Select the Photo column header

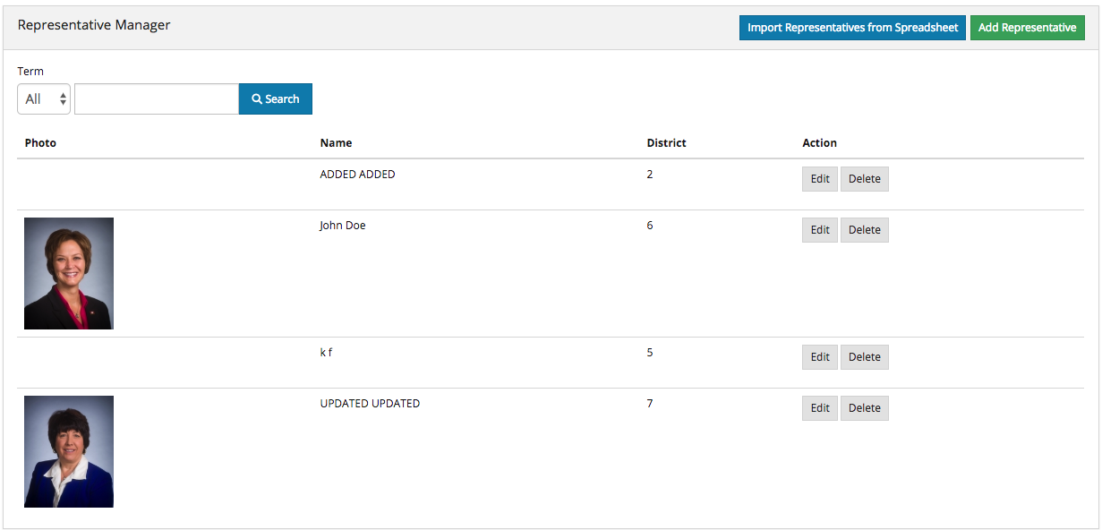pos(40,143)
